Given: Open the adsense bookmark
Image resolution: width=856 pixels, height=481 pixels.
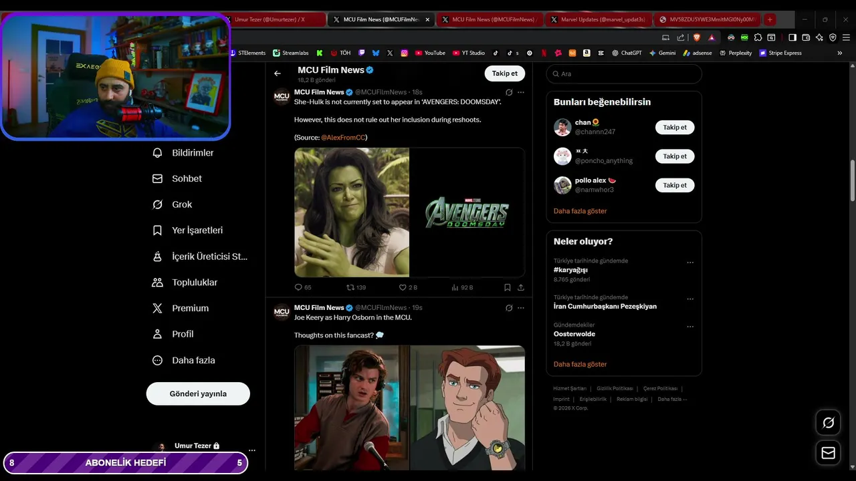Looking at the screenshot, I should [x=698, y=53].
